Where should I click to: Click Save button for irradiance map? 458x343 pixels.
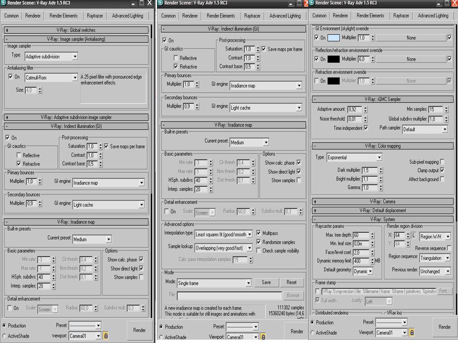point(266,282)
